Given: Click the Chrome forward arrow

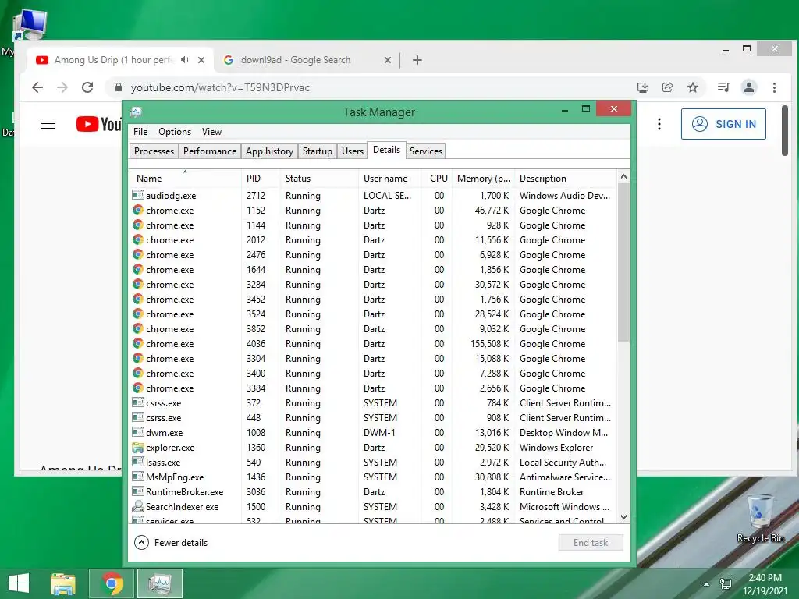Looking at the screenshot, I should coord(62,87).
